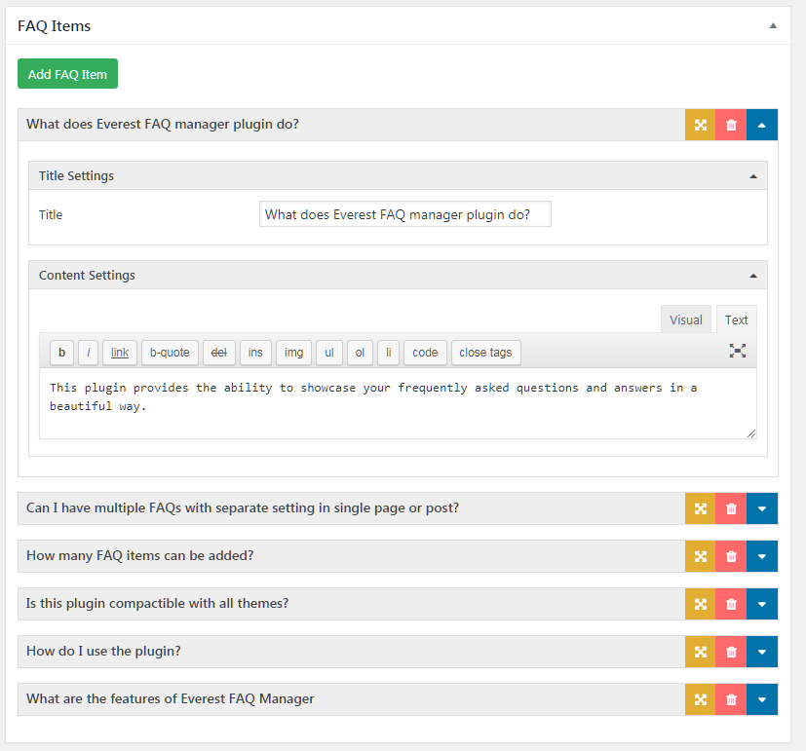Expand 'Can I have multiple FAQs' item
Image resolution: width=806 pixels, height=751 pixels.
(x=762, y=508)
